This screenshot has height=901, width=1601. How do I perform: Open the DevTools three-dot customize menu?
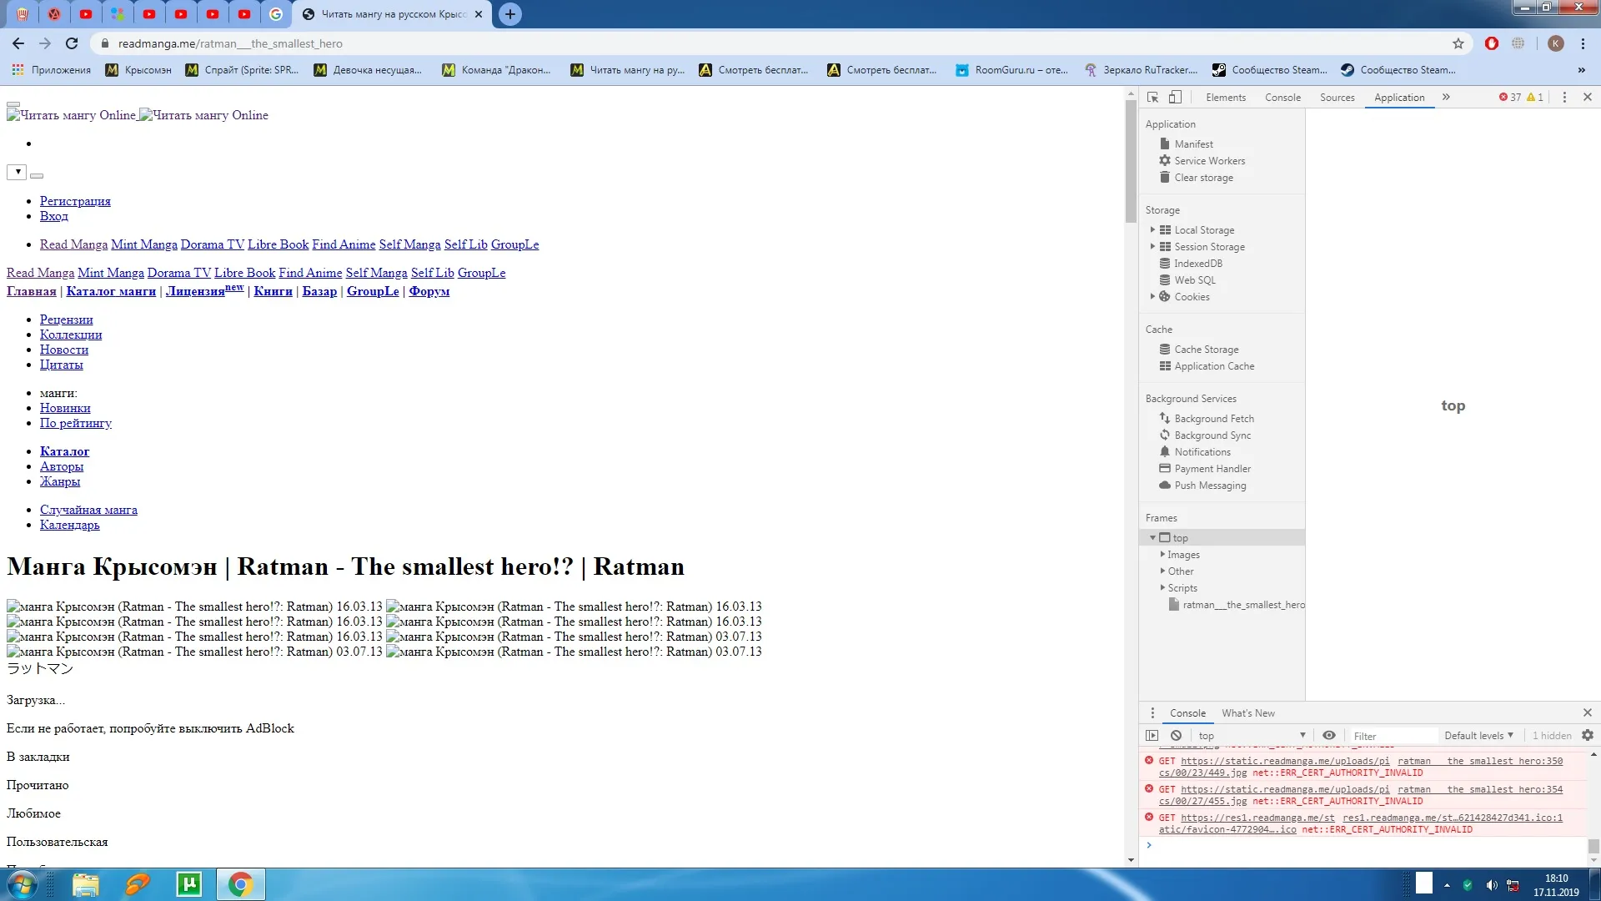point(1564,98)
